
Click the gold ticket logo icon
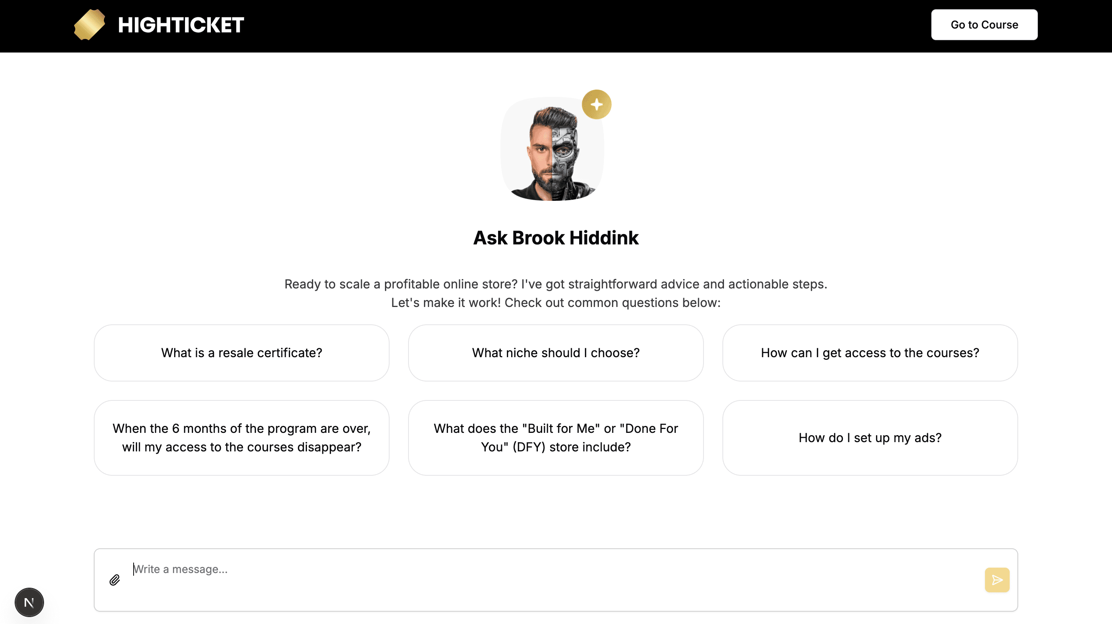89,25
